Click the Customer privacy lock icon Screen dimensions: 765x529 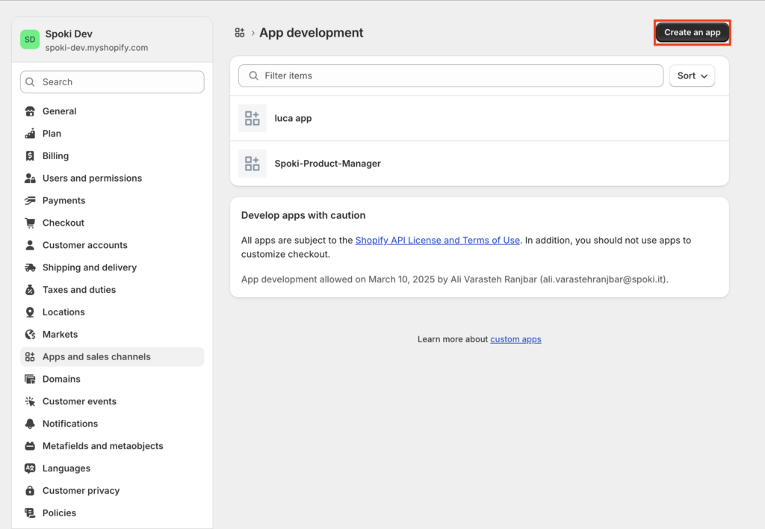click(x=30, y=491)
